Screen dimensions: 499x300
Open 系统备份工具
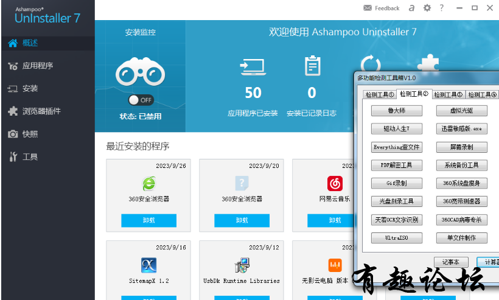tap(461, 165)
